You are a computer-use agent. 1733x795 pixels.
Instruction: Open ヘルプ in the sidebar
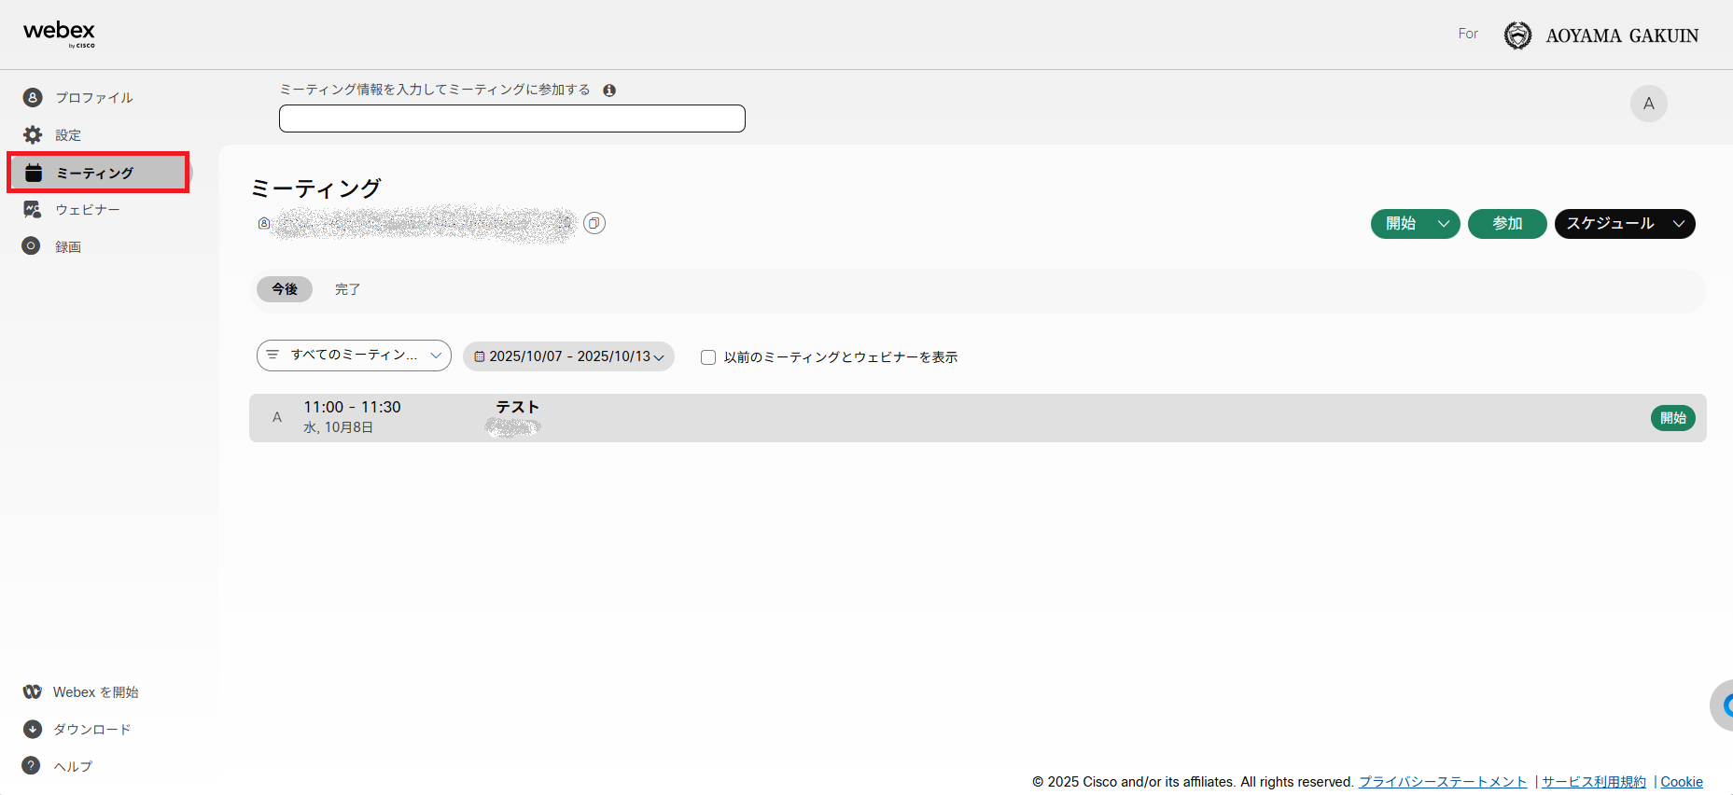pyautogui.click(x=58, y=766)
